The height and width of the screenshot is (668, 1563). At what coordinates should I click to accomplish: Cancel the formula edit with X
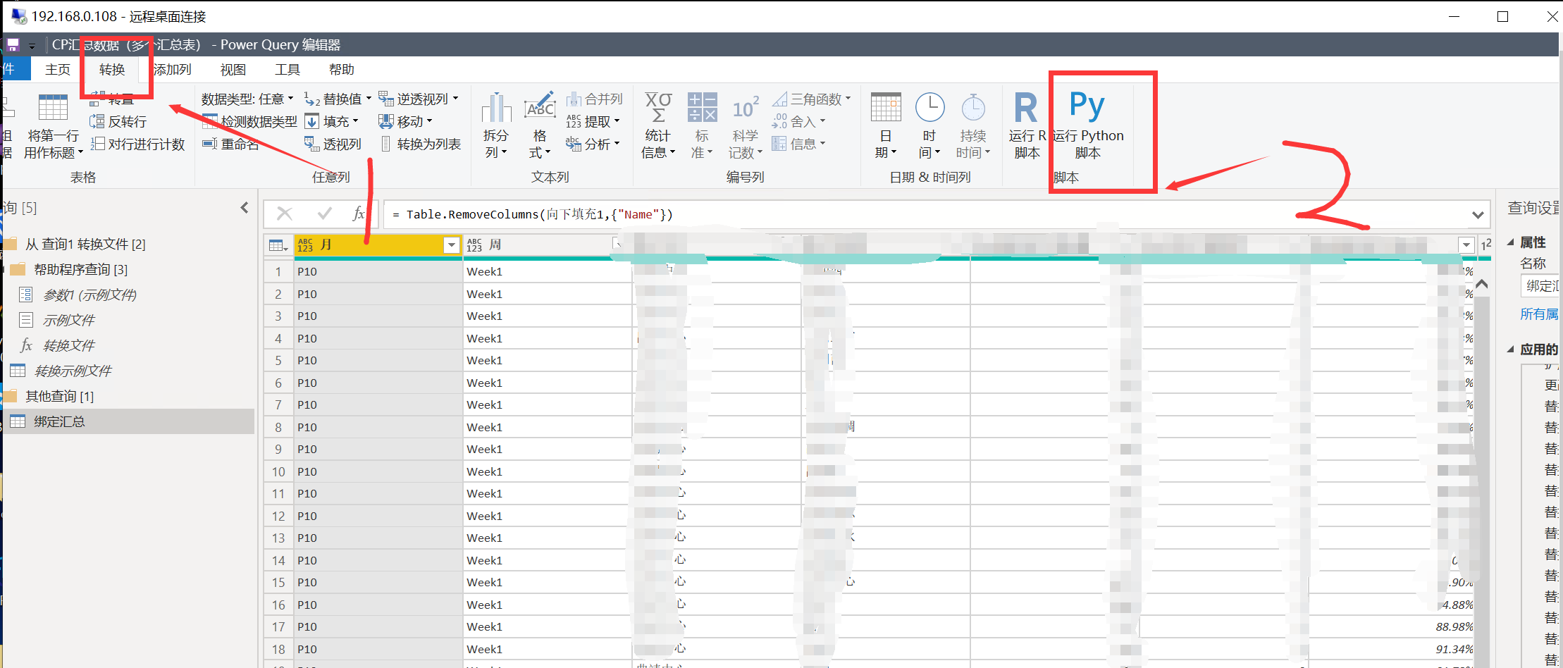[x=285, y=214]
